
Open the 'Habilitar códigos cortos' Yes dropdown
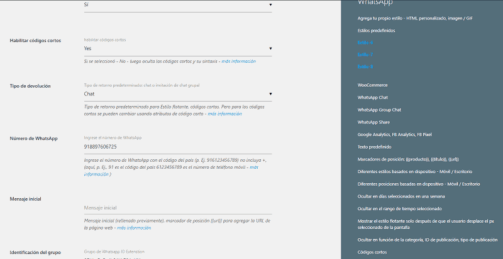178,49
